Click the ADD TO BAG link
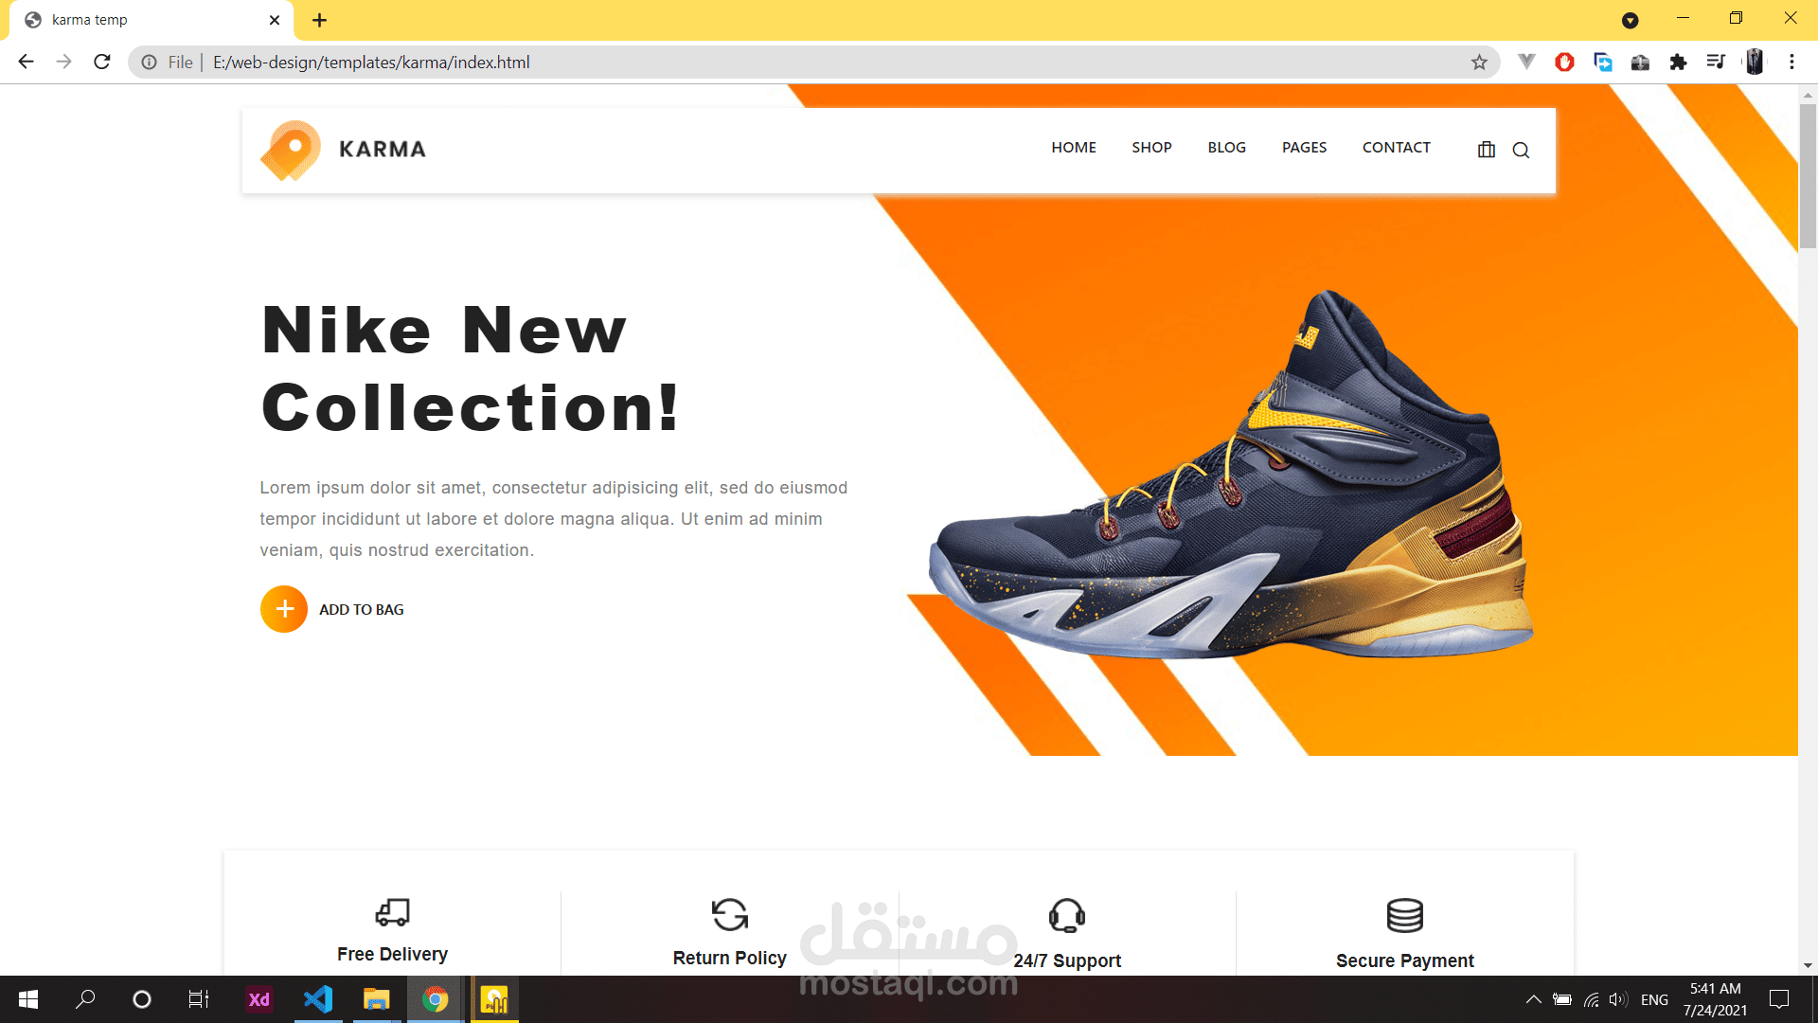 click(x=361, y=610)
